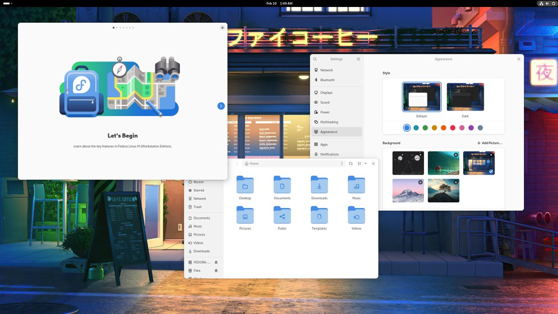Screen dimensions: 558x314
Task: Open the Settings hamburger menu
Action: [359, 59]
